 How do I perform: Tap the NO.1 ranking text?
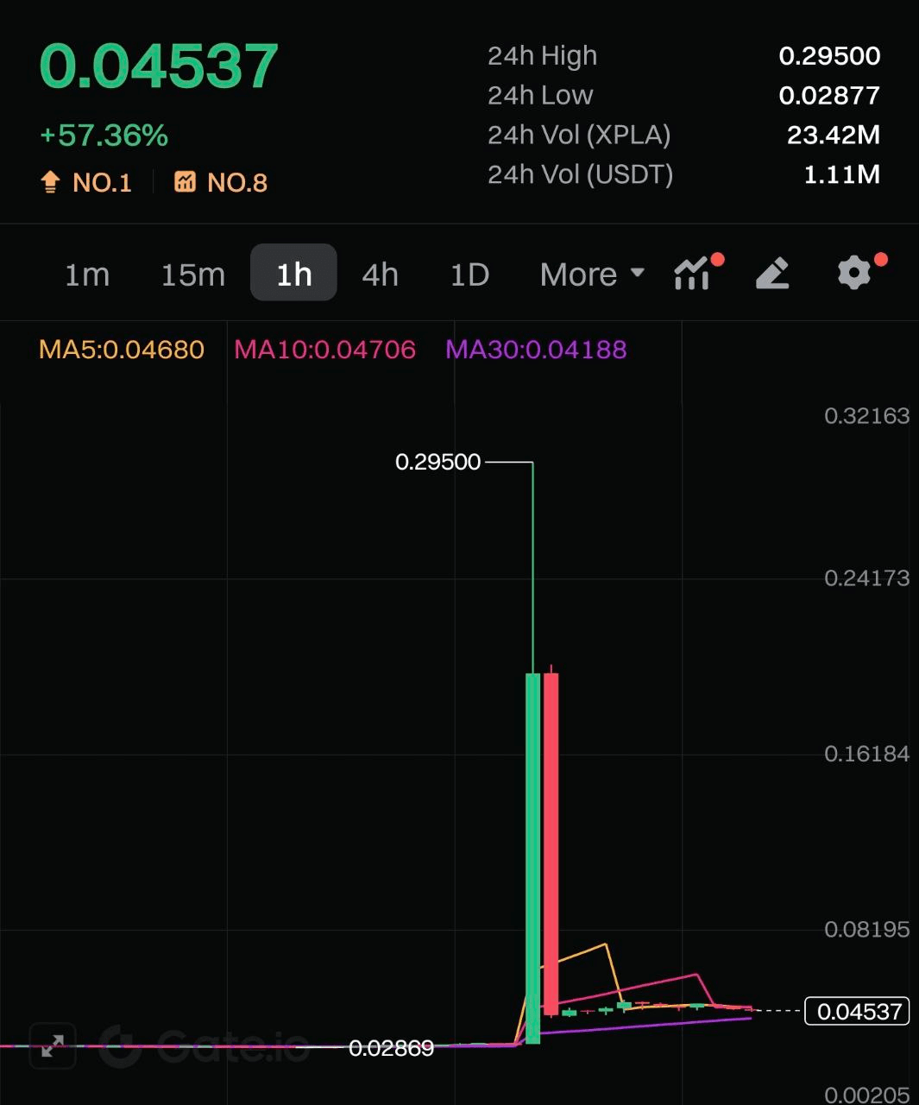pos(102,183)
